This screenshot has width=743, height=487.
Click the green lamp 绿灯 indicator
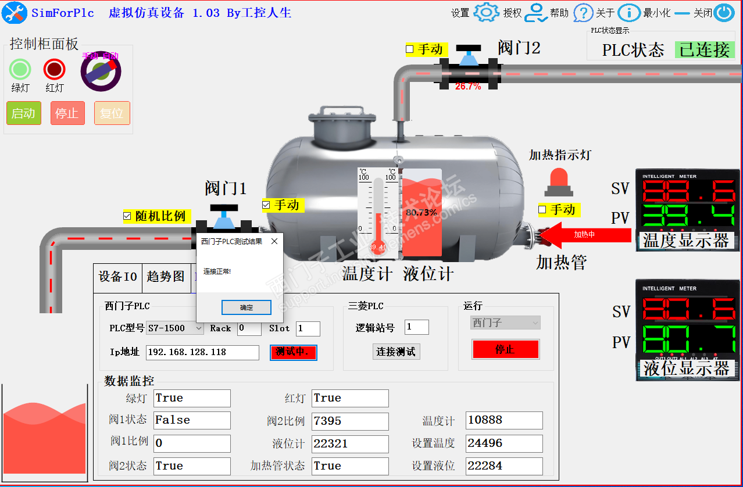tap(20, 70)
